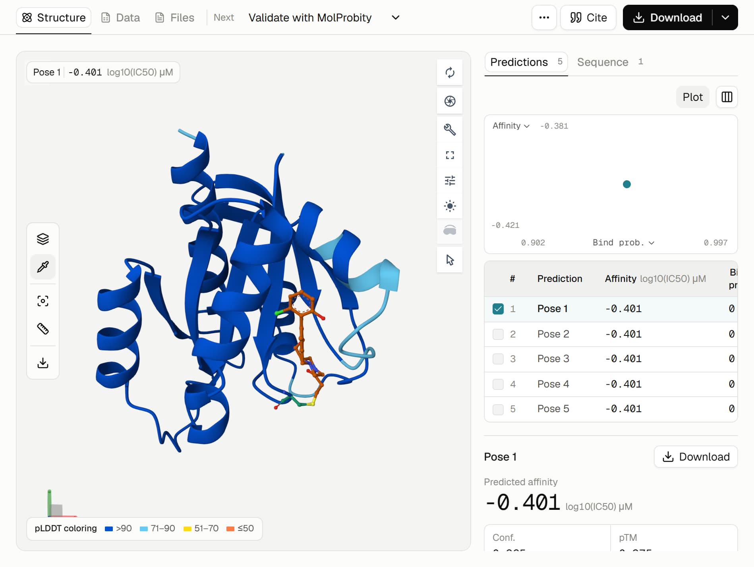754x567 pixels.
Task: Select the color picker eyedropper tool
Action: click(x=43, y=266)
